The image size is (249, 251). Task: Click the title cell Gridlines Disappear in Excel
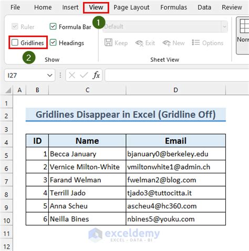tap(126, 115)
